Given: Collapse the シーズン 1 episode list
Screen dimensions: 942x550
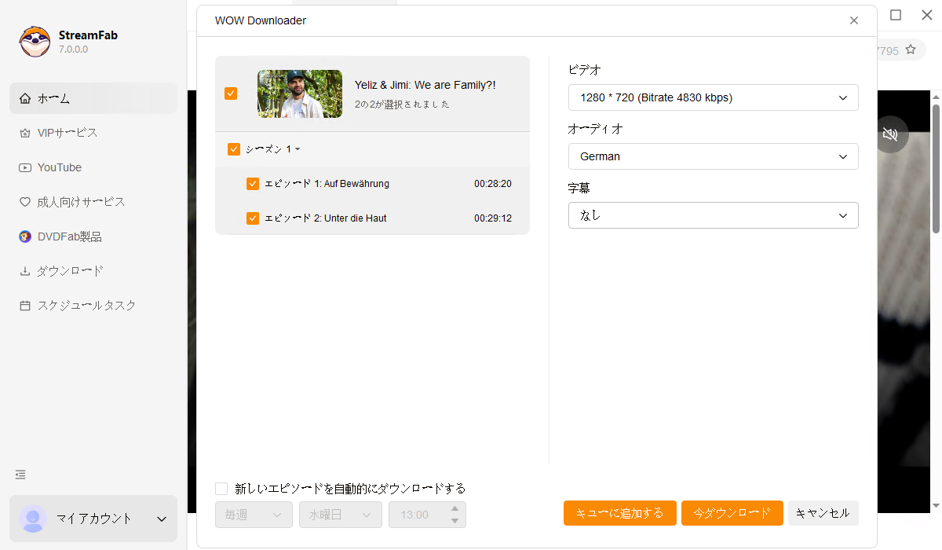Looking at the screenshot, I should pyautogui.click(x=298, y=149).
